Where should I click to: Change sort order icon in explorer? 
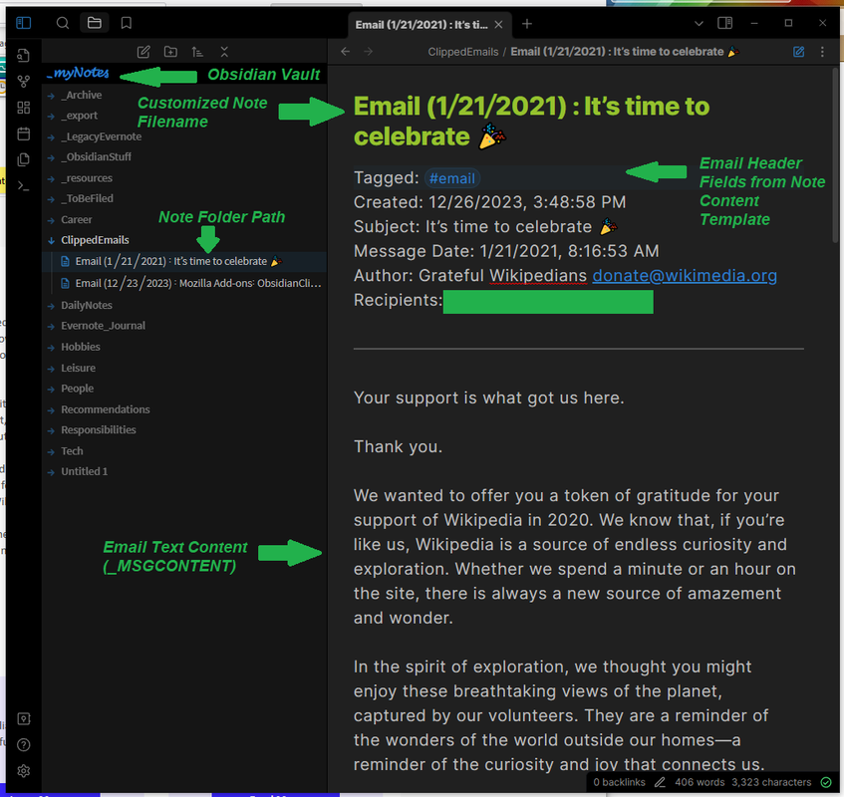click(197, 52)
